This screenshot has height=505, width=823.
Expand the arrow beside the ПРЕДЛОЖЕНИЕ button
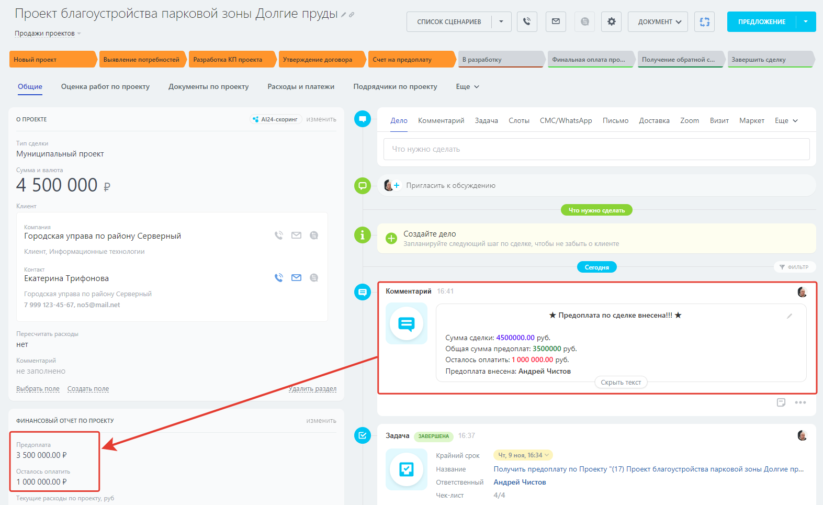806,21
